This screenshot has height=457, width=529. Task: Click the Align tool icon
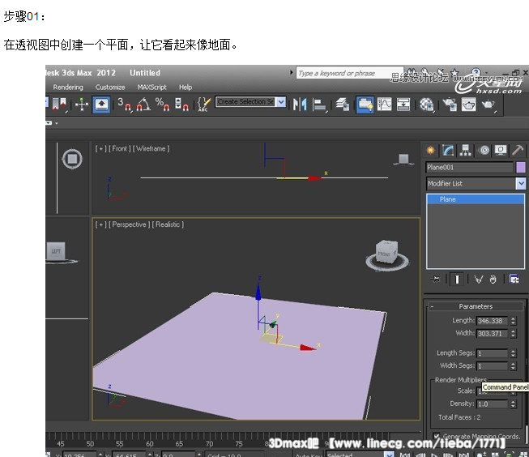[319, 105]
